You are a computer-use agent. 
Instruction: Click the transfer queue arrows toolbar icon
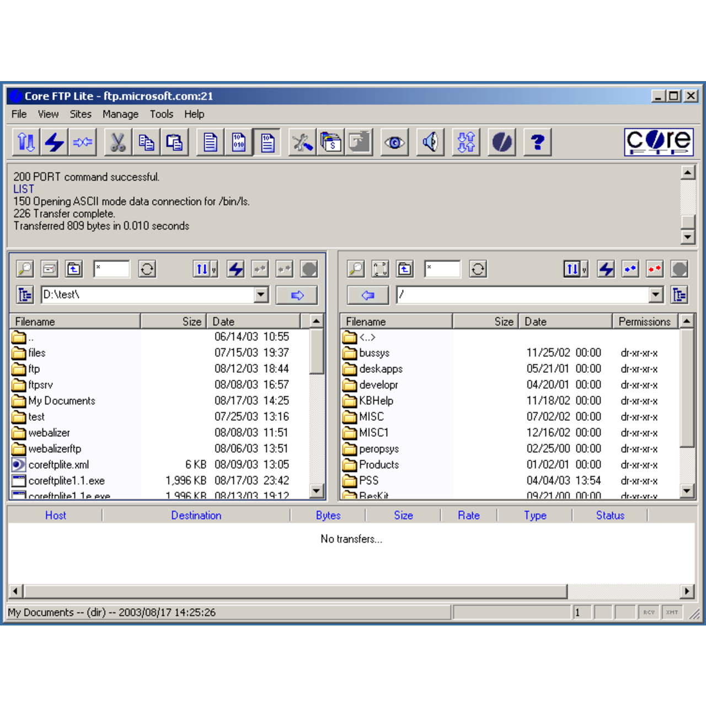point(466,142)
